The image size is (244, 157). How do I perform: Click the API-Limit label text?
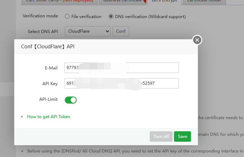click(48, 99)
